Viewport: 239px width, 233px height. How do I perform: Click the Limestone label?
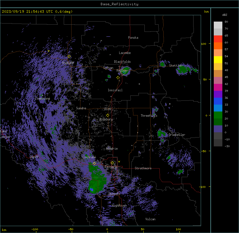click(42, 99)
